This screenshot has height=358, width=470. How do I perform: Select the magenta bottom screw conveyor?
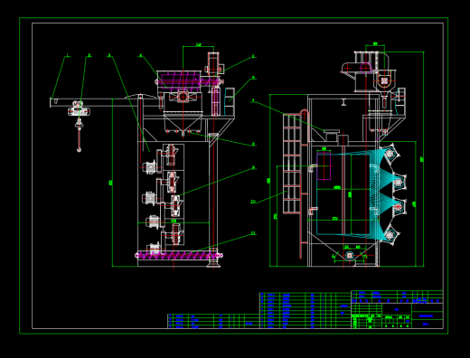click(179, 256)
